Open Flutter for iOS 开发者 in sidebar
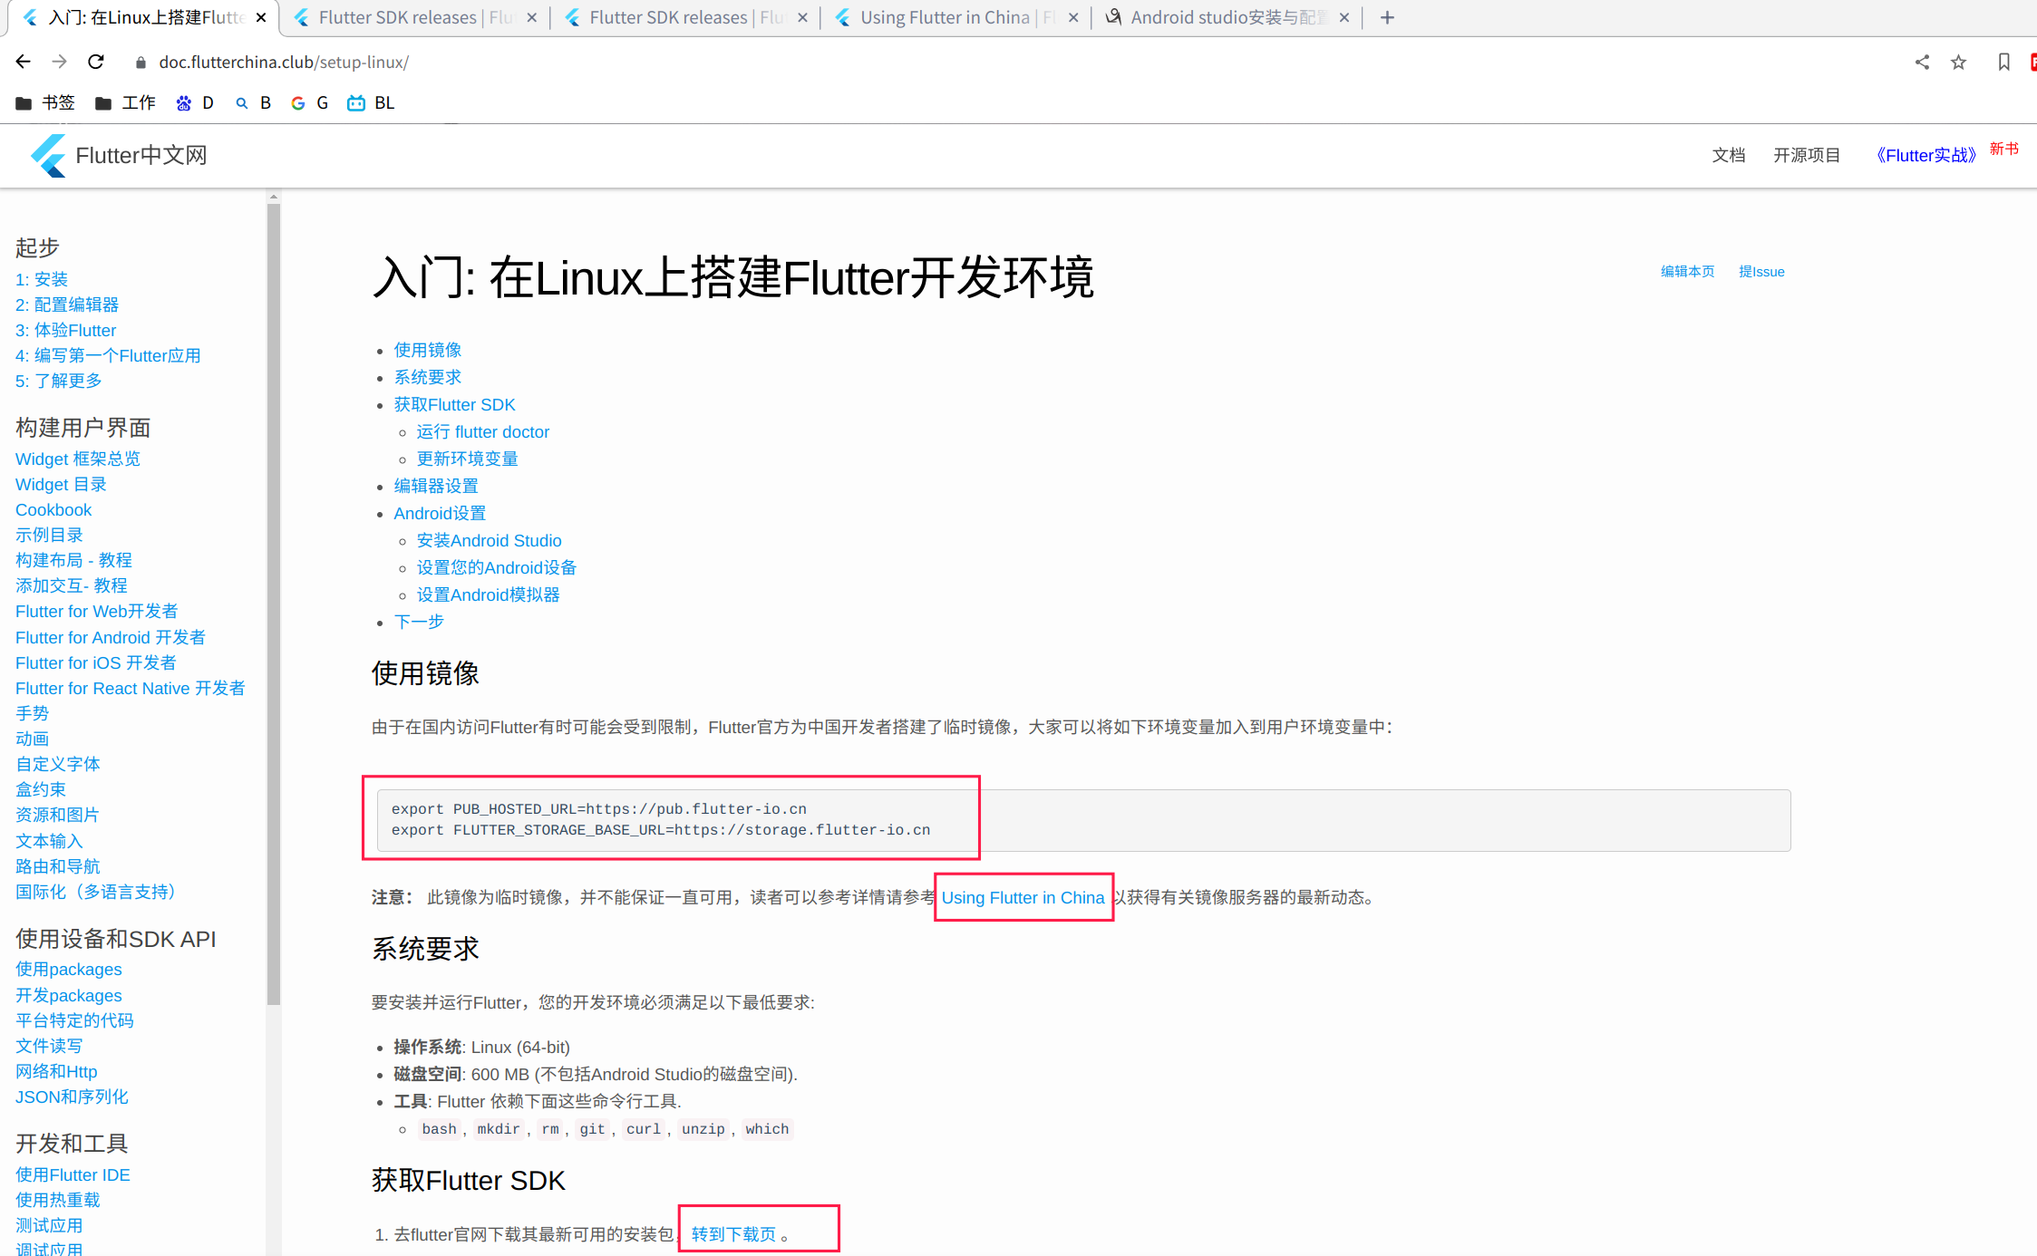The width and height of the screenshot is (2037, 1256). click(x=96, y=662)
